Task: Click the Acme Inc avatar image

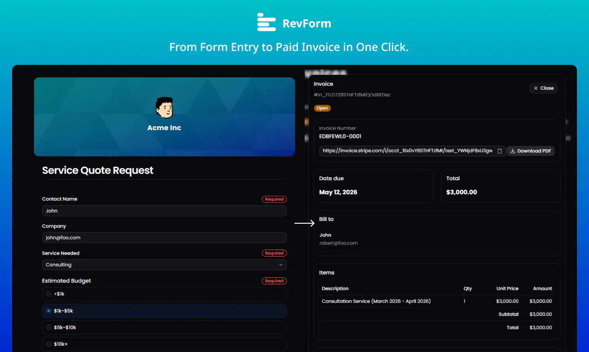Action: click(164, 107)
